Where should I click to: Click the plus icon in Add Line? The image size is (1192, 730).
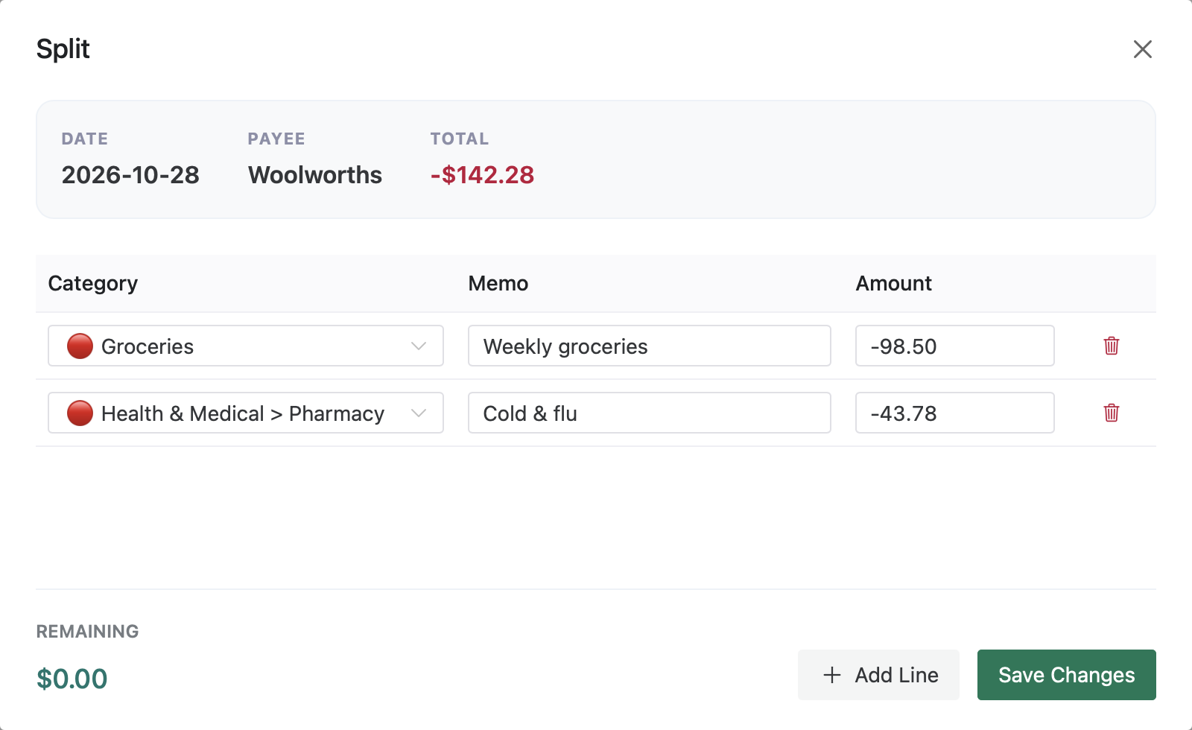[831, 675]
